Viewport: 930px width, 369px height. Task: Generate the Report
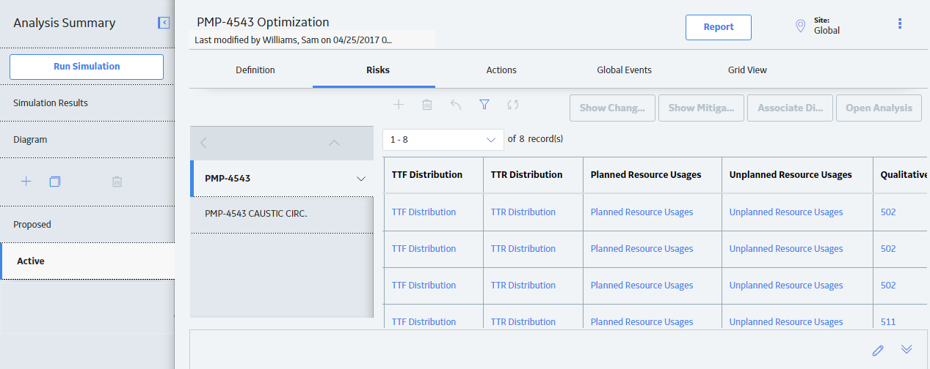pyautogui.click(x=719, y=27)
